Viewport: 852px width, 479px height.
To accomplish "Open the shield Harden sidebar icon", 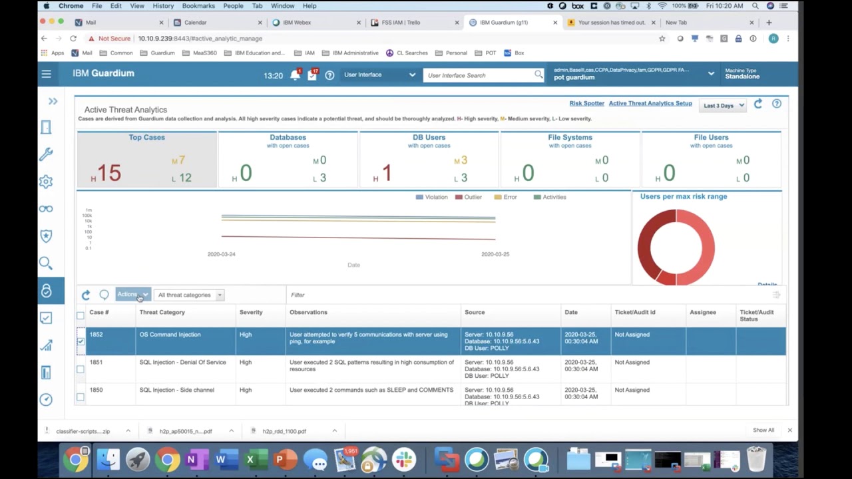I will pos(46,236).
